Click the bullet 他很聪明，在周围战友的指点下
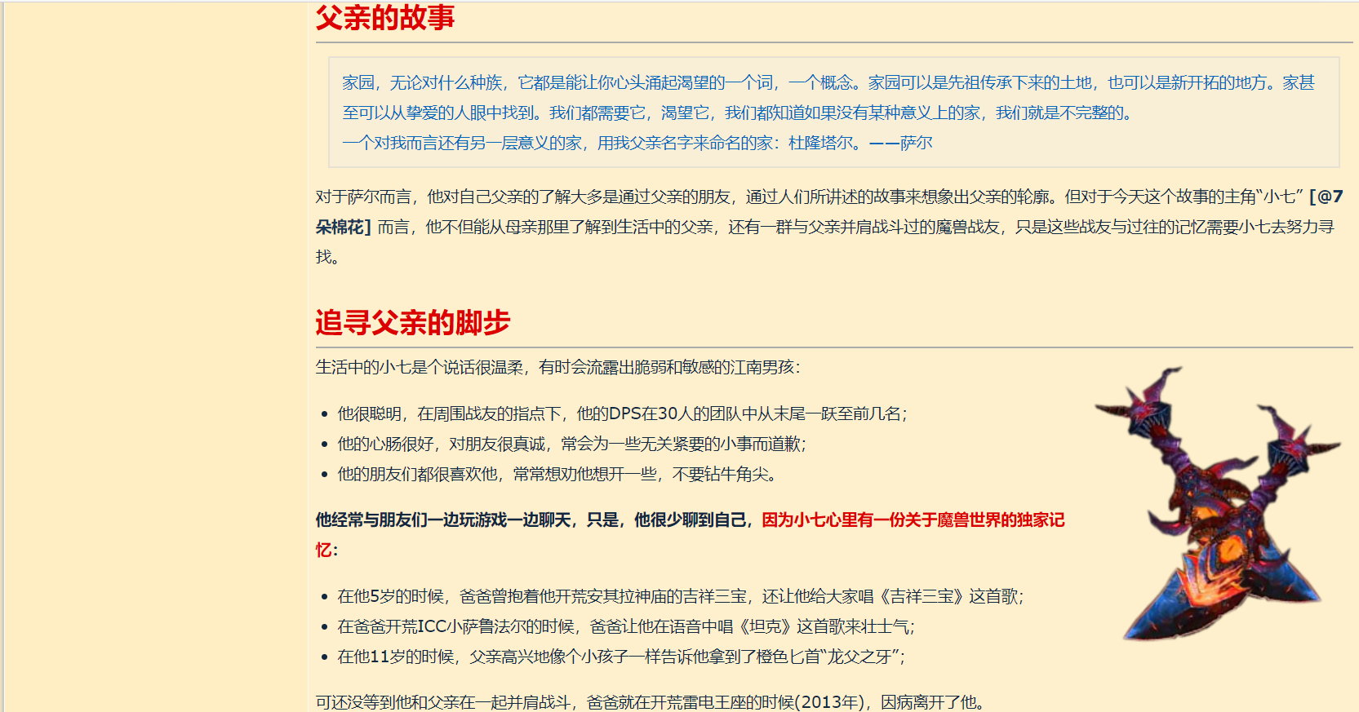1359x712 pixels. pyautogui.click(x=623, y=413)
